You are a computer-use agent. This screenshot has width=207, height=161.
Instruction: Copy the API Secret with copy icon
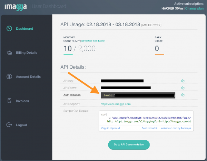183,88
